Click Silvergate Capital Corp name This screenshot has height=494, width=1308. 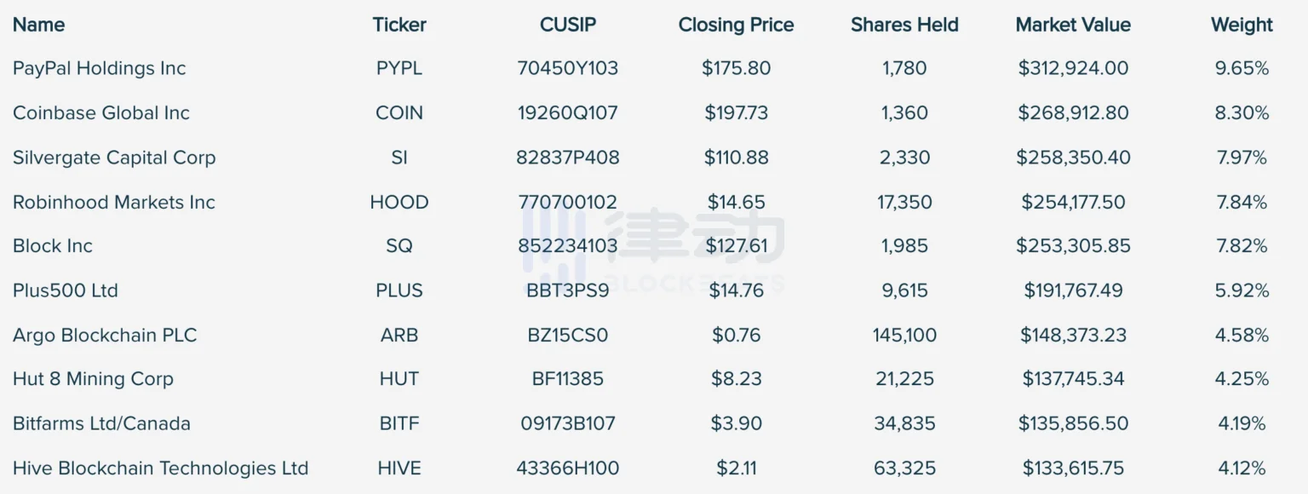click(x=114, y=158)
